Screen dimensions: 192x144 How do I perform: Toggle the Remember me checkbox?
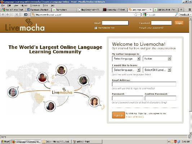[x=95, y=28]
